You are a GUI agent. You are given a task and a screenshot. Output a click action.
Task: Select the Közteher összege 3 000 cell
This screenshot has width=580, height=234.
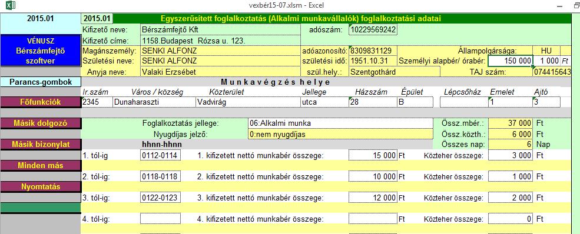point(511,155)
